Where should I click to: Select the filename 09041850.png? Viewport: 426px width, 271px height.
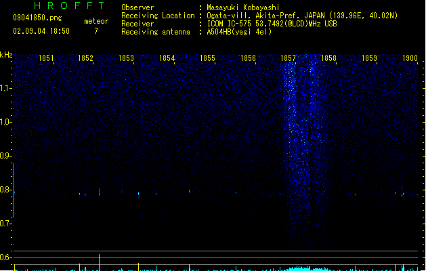pyautogui.click(x=37, y=18)
